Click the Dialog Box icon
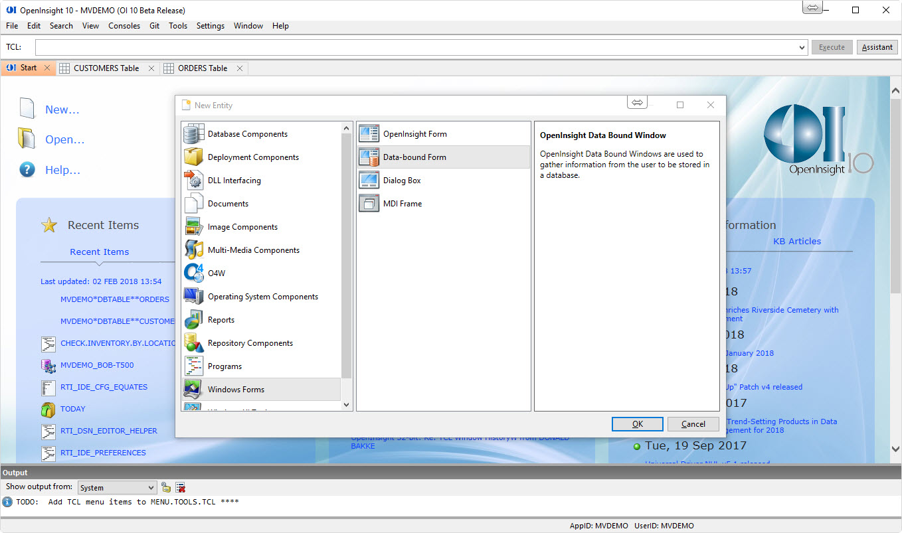The width and height of the screenshot is (902, 533). 369,181
